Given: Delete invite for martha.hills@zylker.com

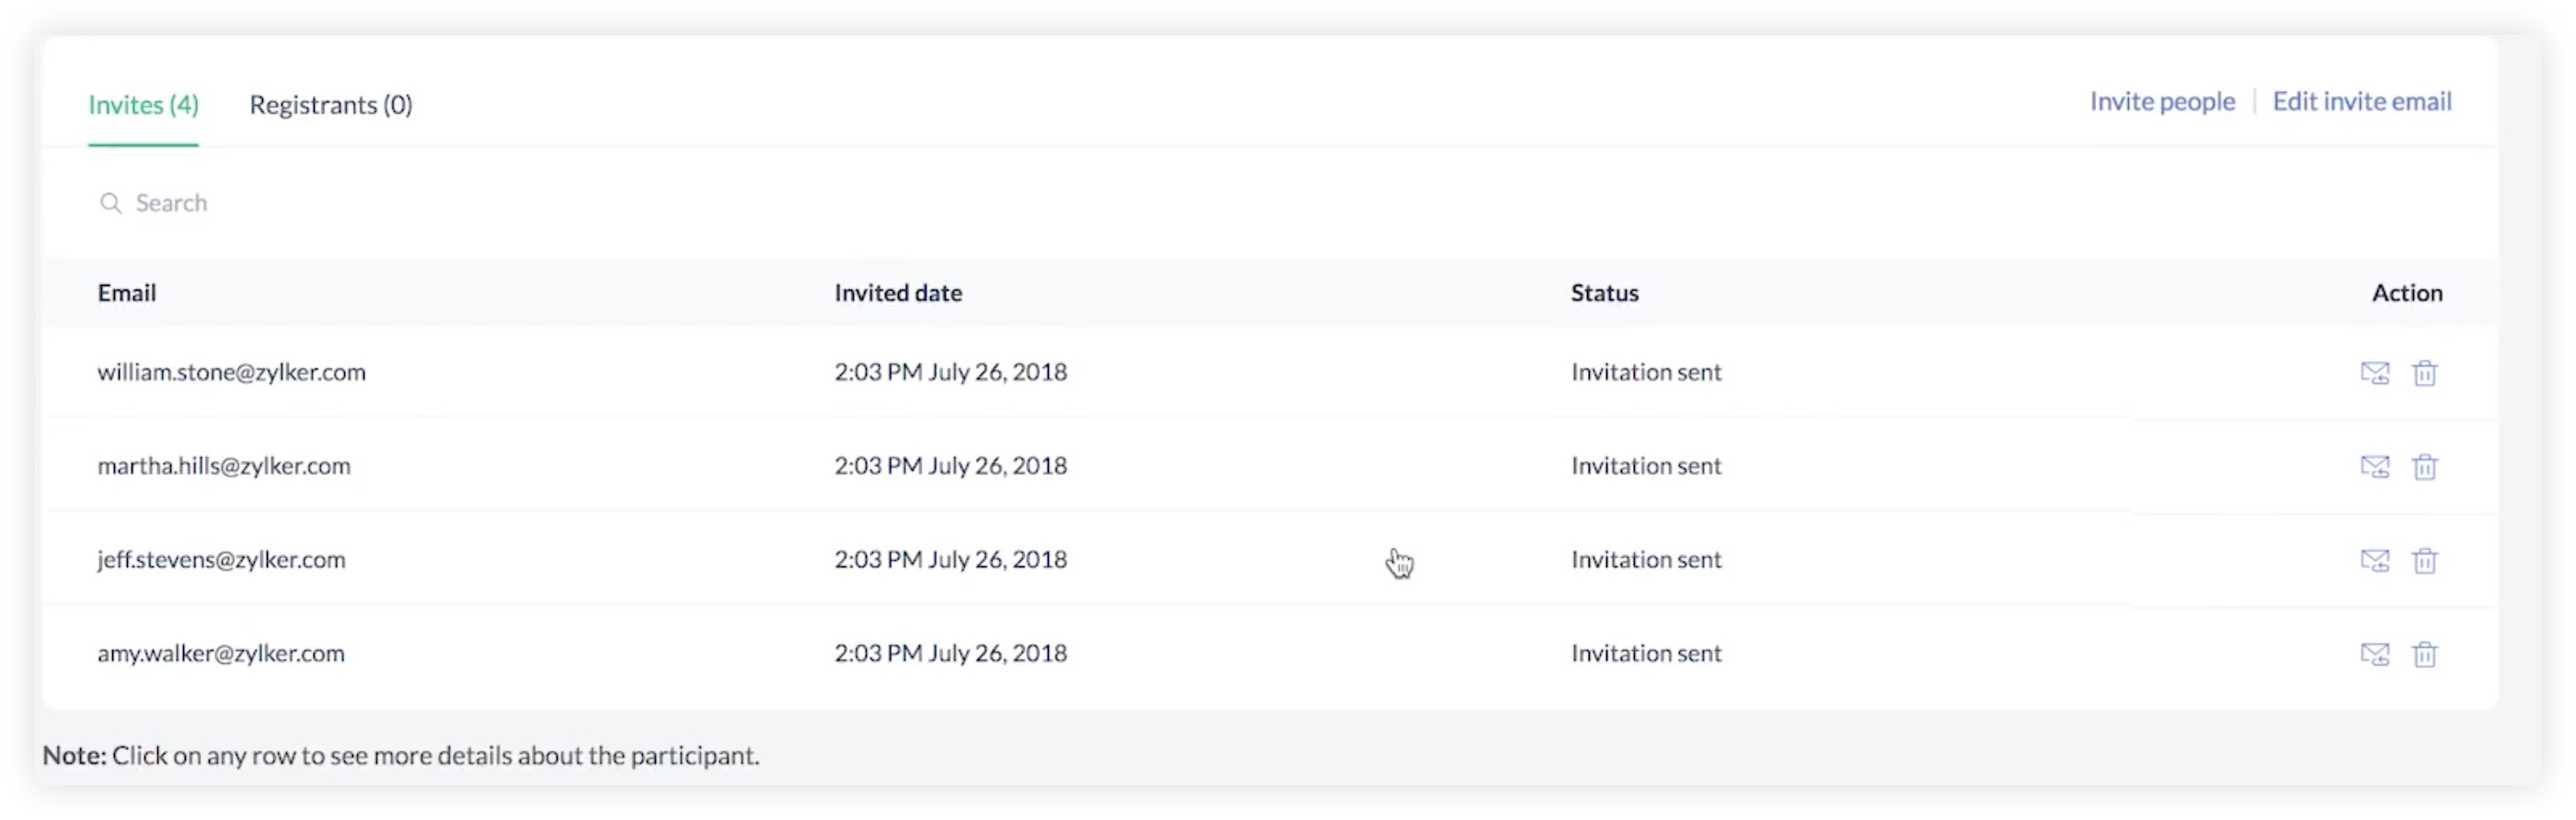Looking at the screenshot, I should pyautogui.click(x=2424, y=466).
